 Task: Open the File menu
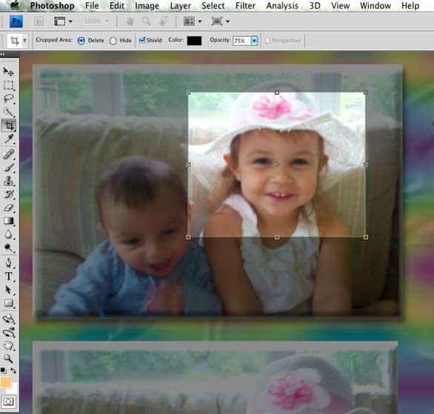tap(92, 5)
